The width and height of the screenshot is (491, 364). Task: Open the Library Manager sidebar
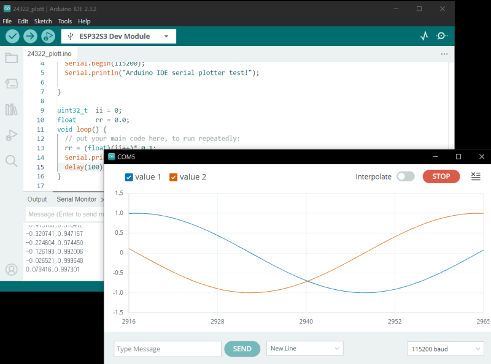point(10,108)
